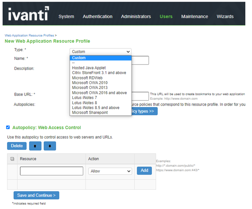Select Lotus iNotes 7 option
The image size is (252, 209).
point(100,98)
